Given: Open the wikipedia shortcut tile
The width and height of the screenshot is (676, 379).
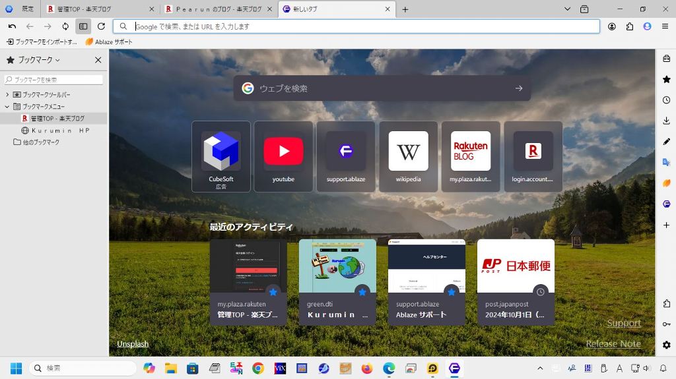Looking at the screenshot, I should 408,156.
